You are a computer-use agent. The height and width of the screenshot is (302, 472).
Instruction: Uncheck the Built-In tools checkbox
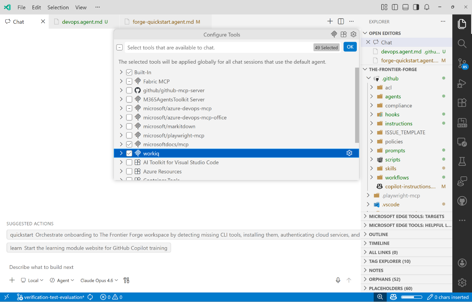(128, 72)
